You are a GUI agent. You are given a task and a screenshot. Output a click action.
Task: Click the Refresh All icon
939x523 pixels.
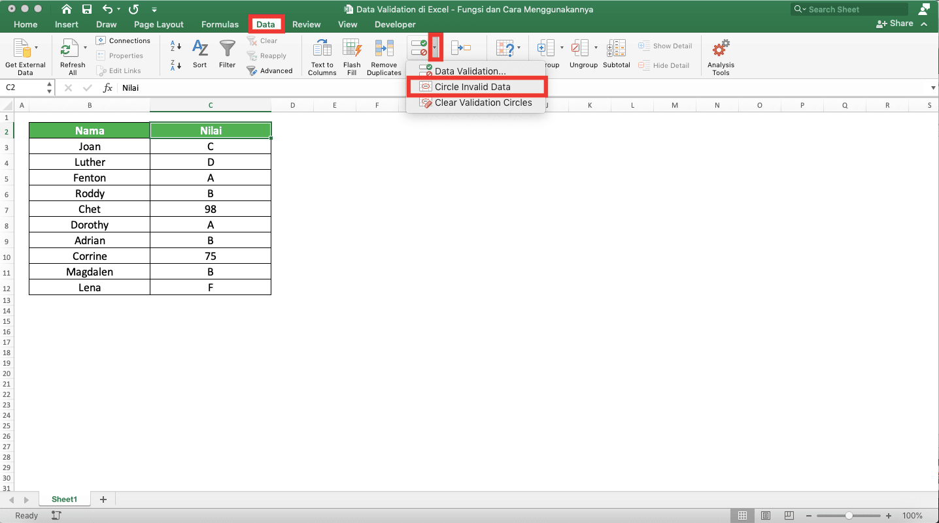tap(69, 49)
